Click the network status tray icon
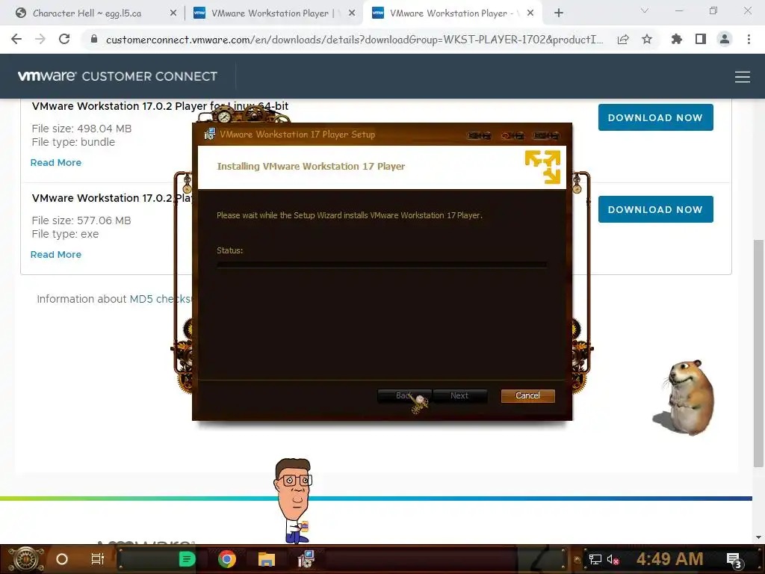The image size is (765, 574). pyautogui.click(x=595, y=559)
